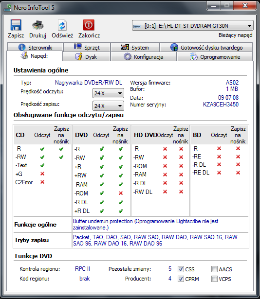
Task: Click the Gotowość dysku twardego tab icon
Action: [x=174, y=47]
